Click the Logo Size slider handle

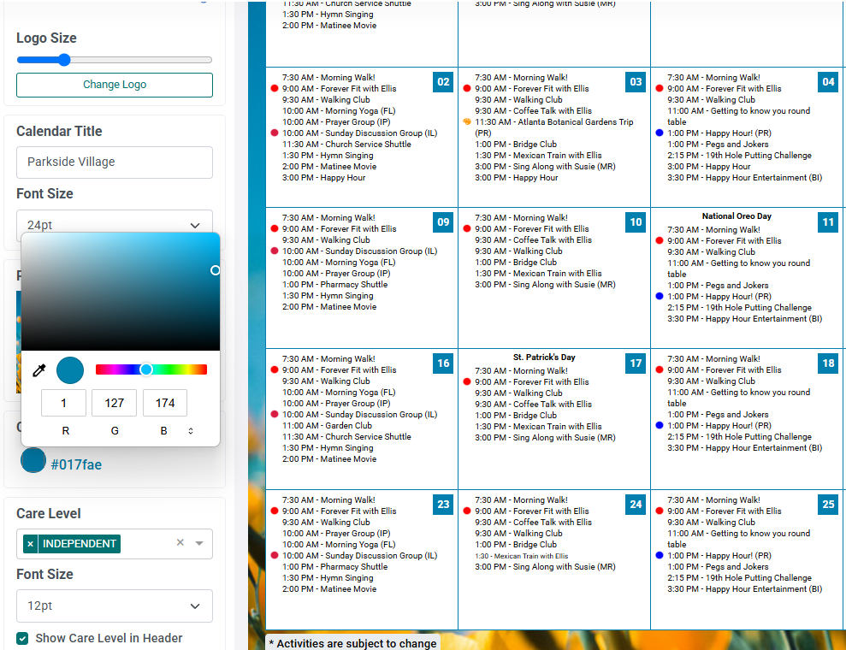tap(64, 60)
